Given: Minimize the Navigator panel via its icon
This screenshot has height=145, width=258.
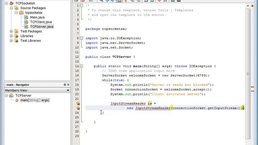Looking at the screenshot, I should pos(64,85).
